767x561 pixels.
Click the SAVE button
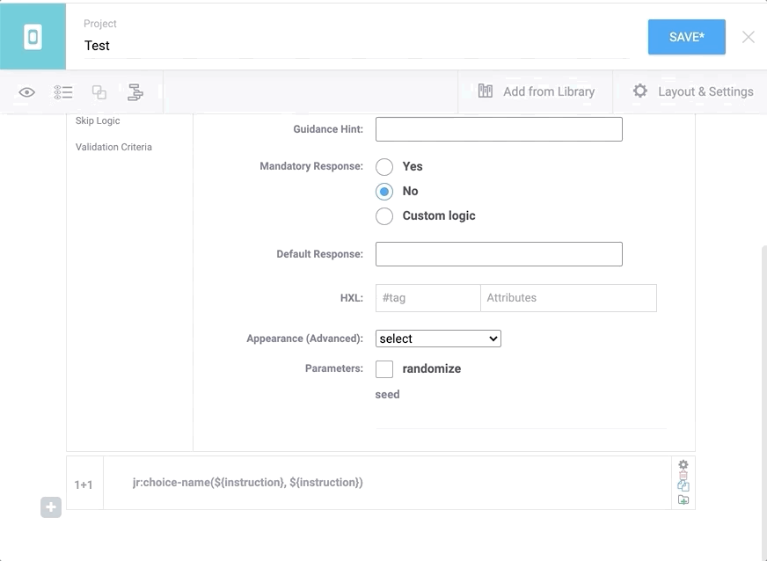coord(686,37)
